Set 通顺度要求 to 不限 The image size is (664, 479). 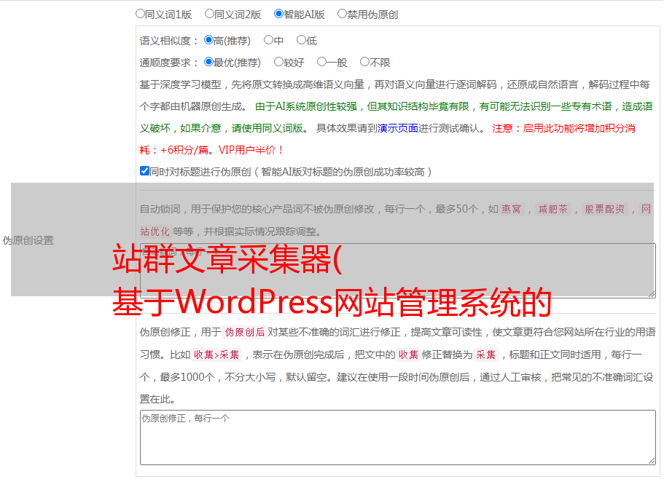pos(364,62)
